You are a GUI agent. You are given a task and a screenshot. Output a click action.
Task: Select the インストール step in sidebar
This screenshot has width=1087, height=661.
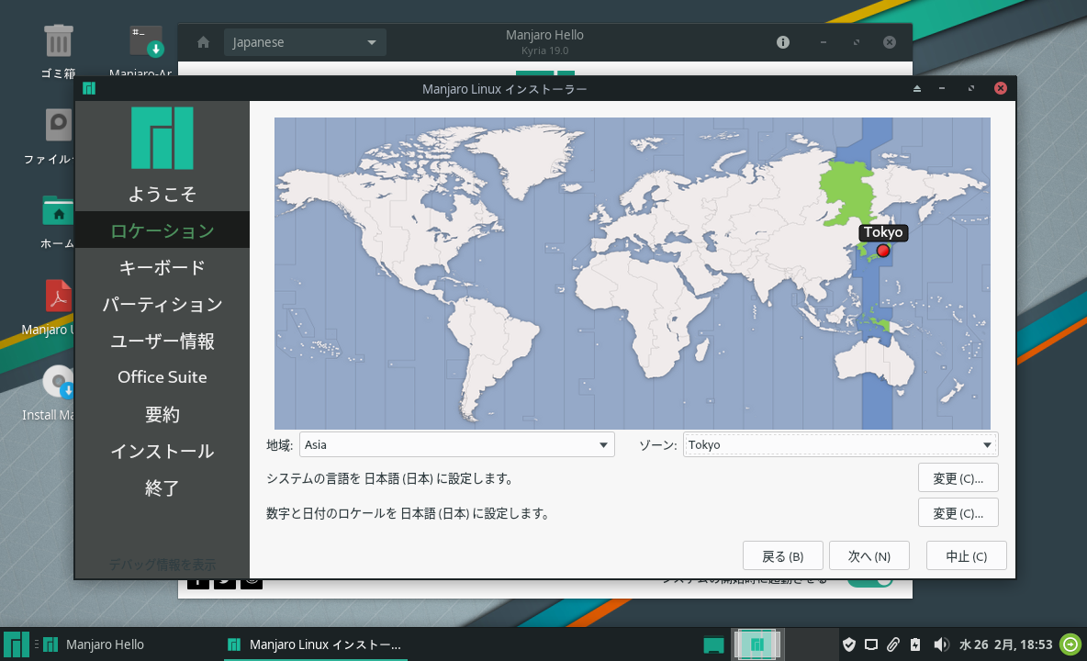coord(162,451)
